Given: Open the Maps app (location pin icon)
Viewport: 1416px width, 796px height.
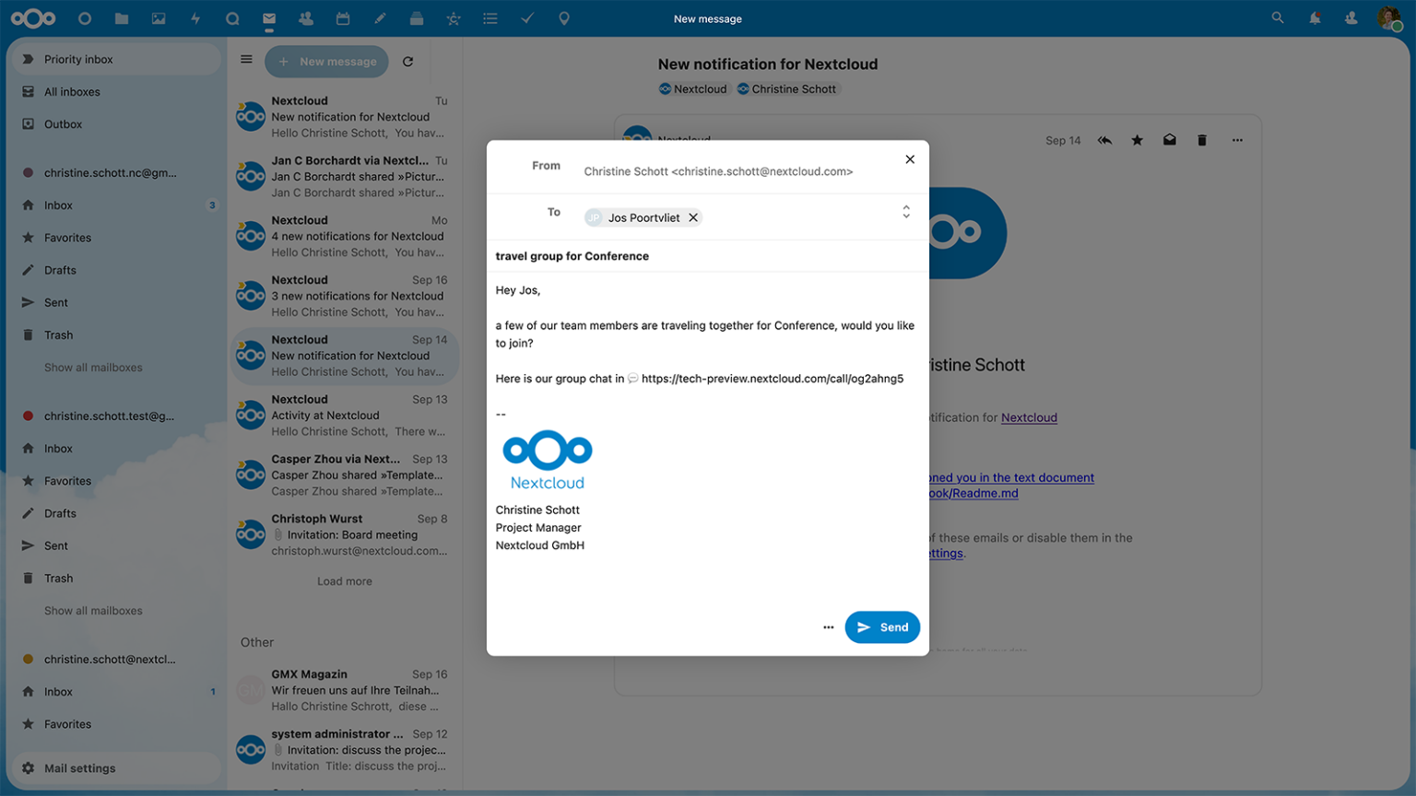Looking at the screenshot, I should click(x=564, y=18).
